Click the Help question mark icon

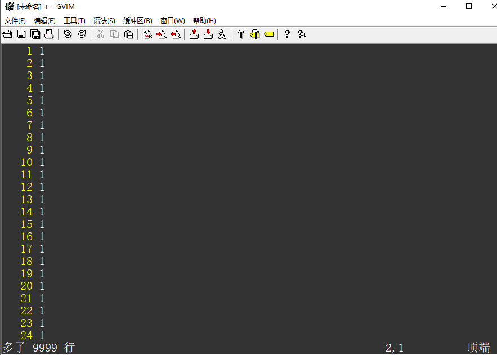point(287,34)
